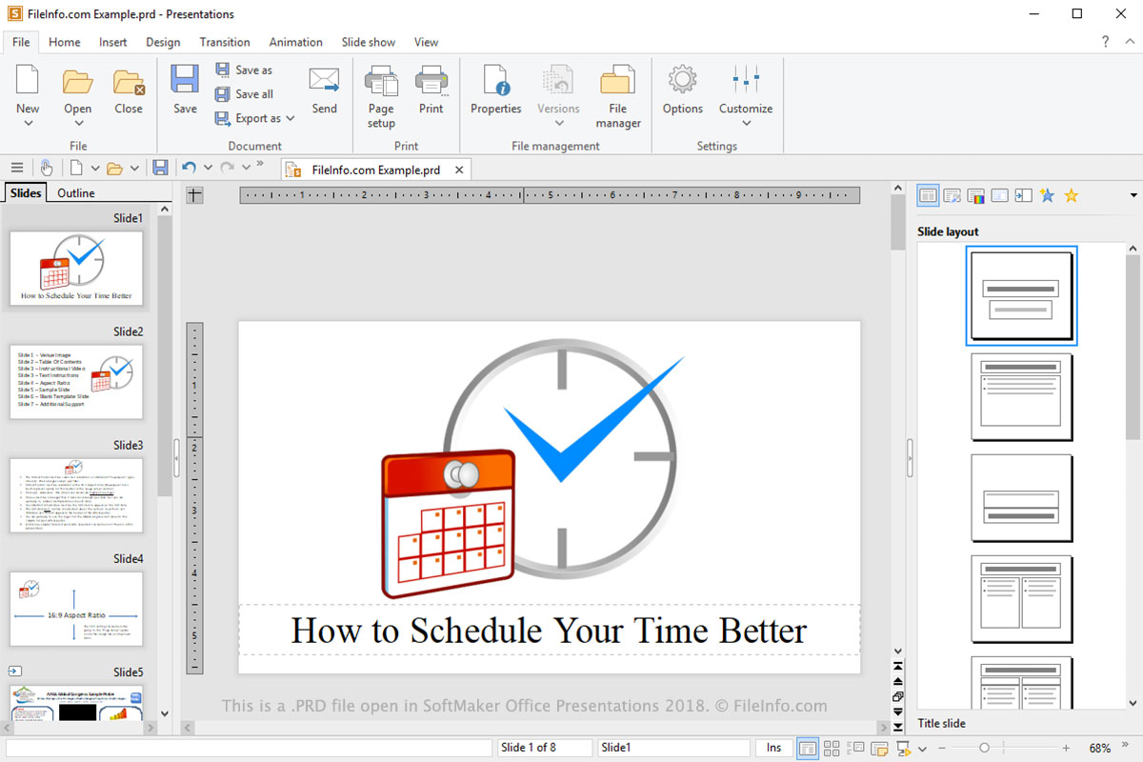1143x762 pixels.
Task: Click the Print icon in the ribbon
Action: coord(431,80)
